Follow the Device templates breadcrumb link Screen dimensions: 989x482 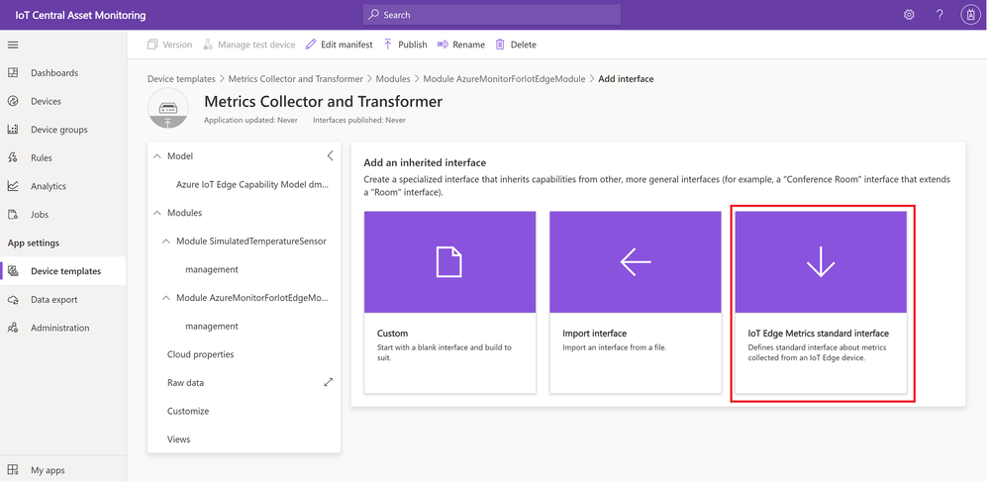tap(181, 79)
